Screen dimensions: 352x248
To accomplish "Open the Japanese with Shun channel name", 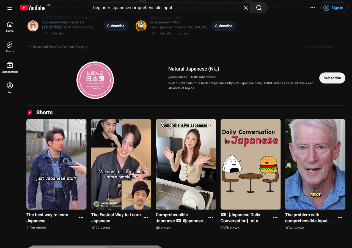I will tap(167, 17).
